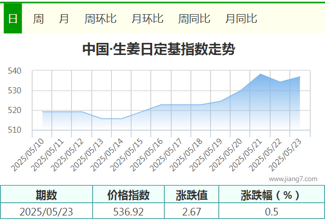The height and width of the screenshot is (222, 325).
Task: Click the 涨跌值 column header
Action: 191,195
